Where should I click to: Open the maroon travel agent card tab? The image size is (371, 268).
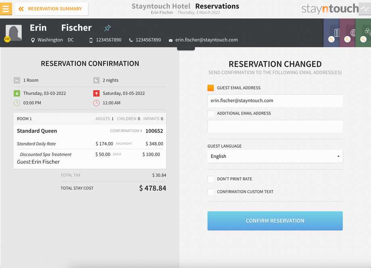[347, 33]
